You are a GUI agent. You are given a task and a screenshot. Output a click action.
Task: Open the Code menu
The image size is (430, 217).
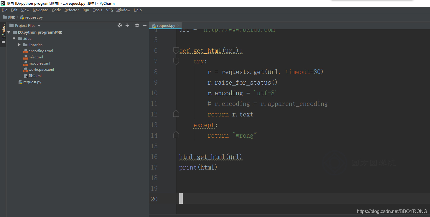click(56, 10)
